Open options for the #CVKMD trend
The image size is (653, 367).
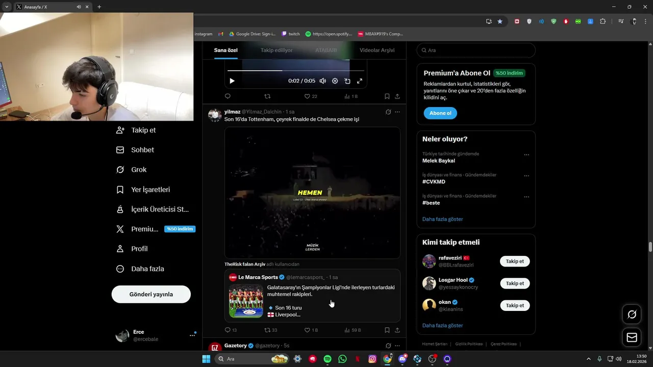point(526,176)
